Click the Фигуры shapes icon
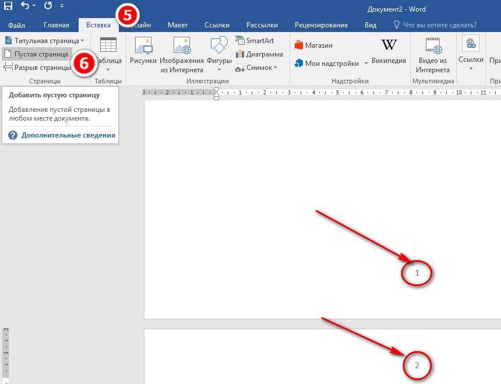Viewport: 501px width, 384px height. 219,45
